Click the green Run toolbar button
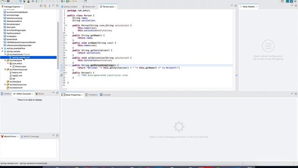298x168 pixels. coord(67,1)
